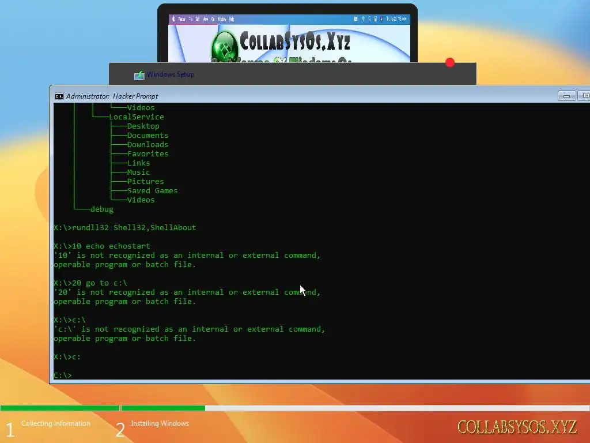The height and width of the screenshot is (443, 590).
Task: Select the LocalService folder line
Action: [x=136, y=117]
